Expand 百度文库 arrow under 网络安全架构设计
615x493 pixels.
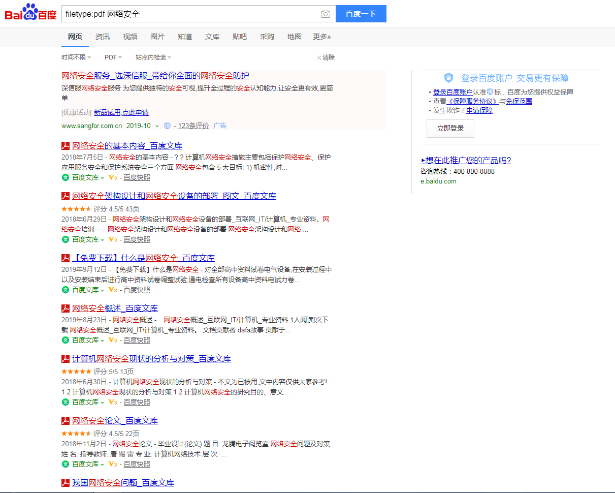[102, 240]
